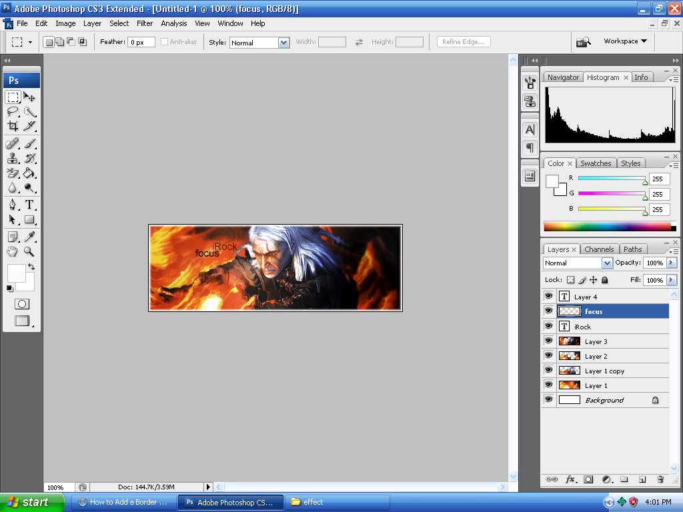Hide Layer 1 copy
The width and height of the screenshot is (683, 512).
click(549, 370)
